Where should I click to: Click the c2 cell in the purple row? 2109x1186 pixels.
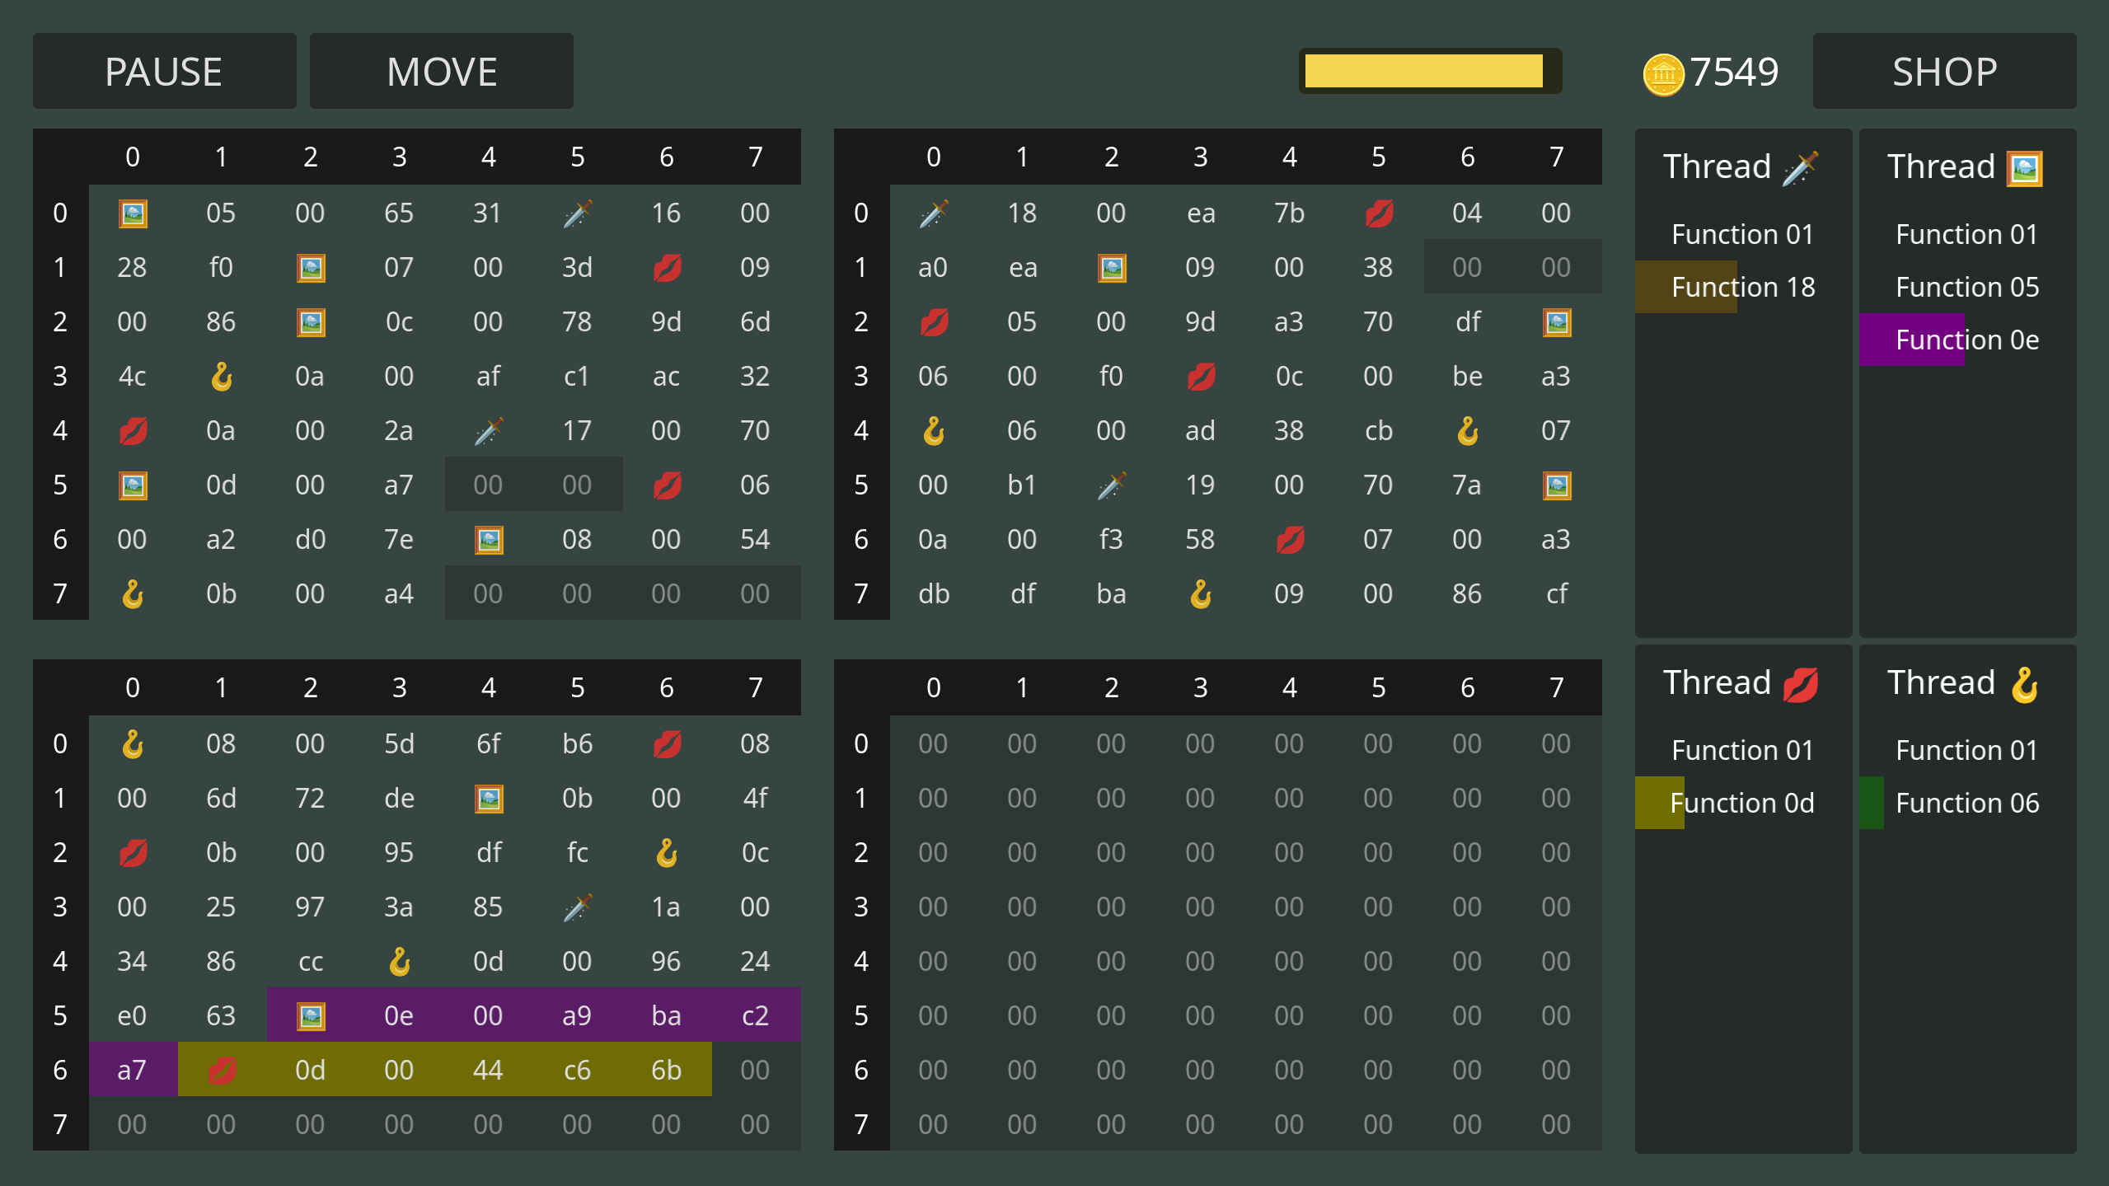tap(756, 1016)
